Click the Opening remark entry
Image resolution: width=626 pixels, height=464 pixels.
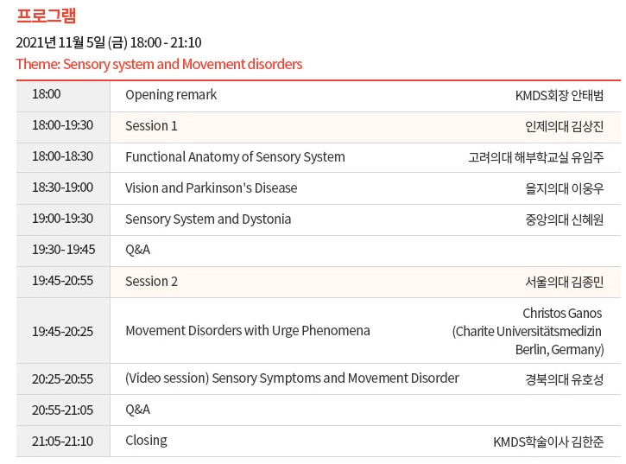171,95
